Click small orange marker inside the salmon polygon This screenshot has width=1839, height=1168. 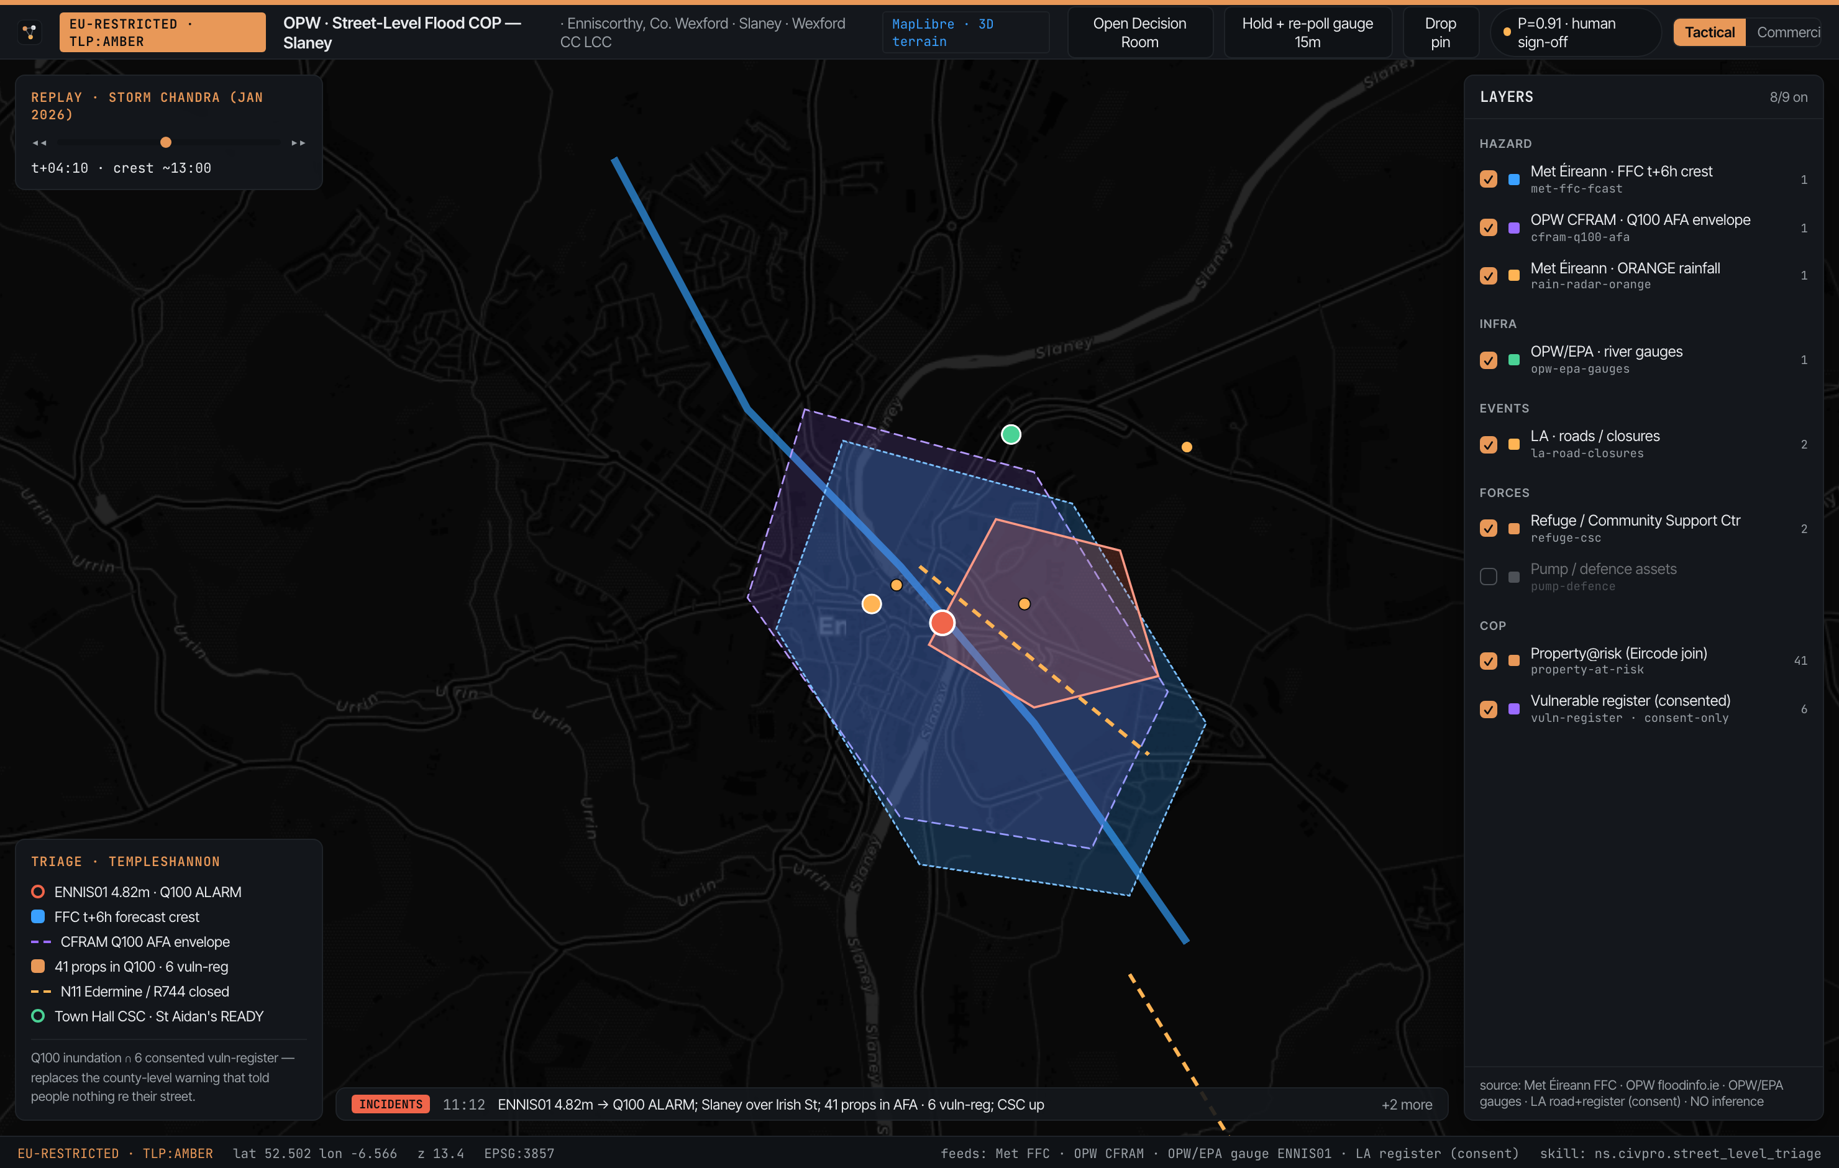pos(1024,603)
